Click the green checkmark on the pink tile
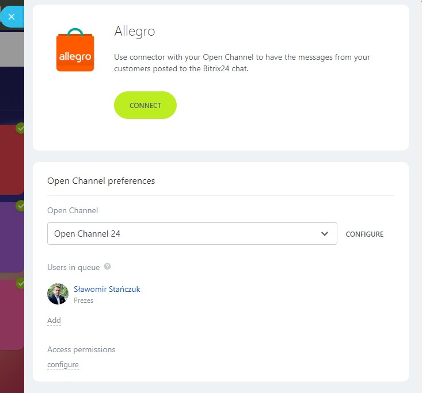 tap(21, 283)
